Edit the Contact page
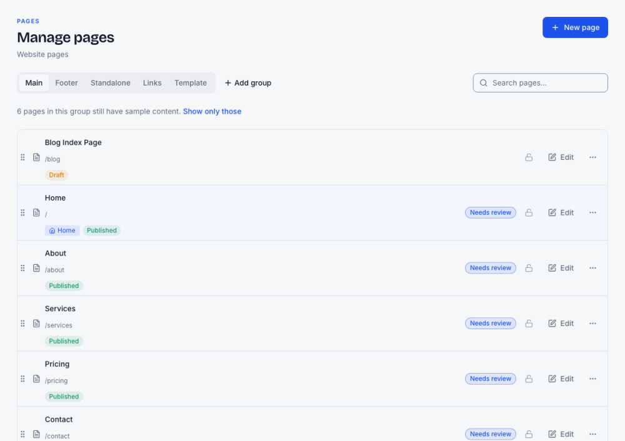 [x=561, y=434]
